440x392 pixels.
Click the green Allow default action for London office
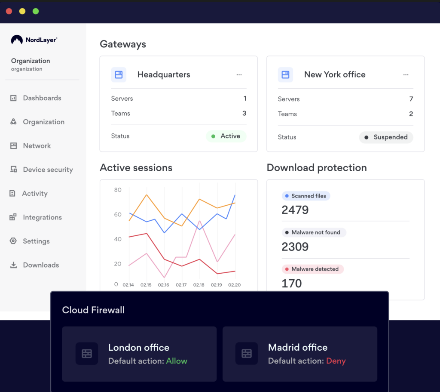(177, 361)
